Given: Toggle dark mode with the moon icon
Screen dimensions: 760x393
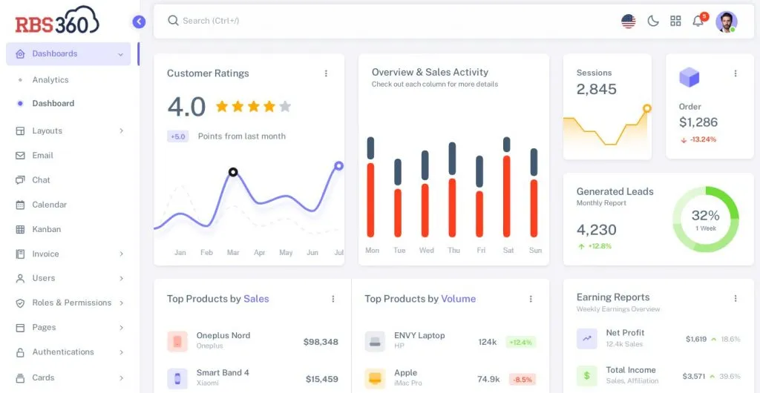Looking at the screenshot, I should pos(653,22).
